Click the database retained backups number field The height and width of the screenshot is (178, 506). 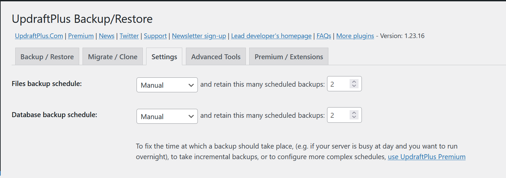click(x=344, y=115)
